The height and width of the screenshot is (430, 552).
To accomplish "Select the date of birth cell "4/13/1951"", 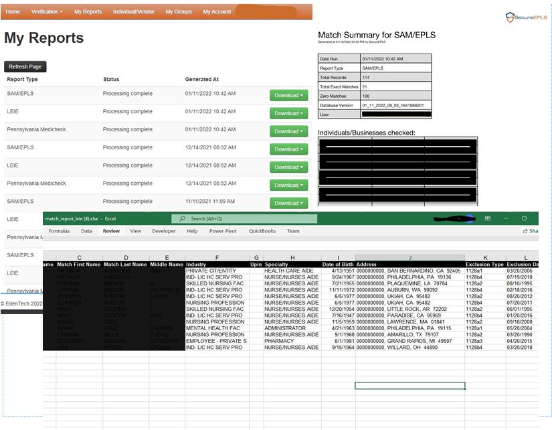I will tap(338, 271).
